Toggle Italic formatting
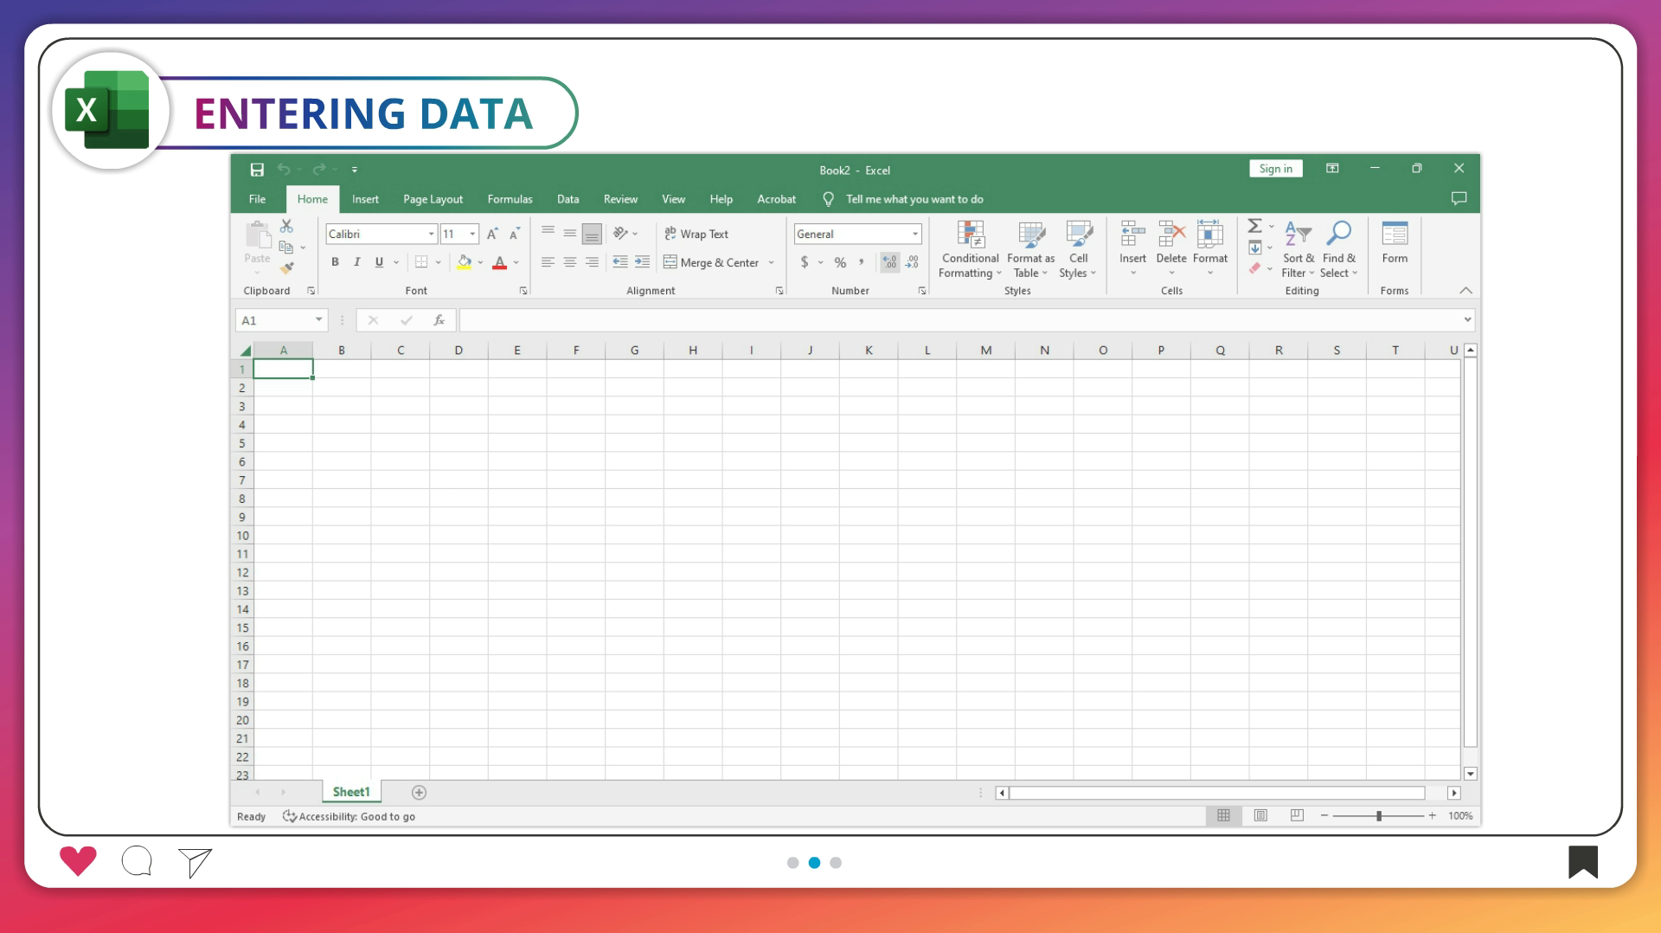The height and width of the screenshot is (933, 1661). point(356,262)
